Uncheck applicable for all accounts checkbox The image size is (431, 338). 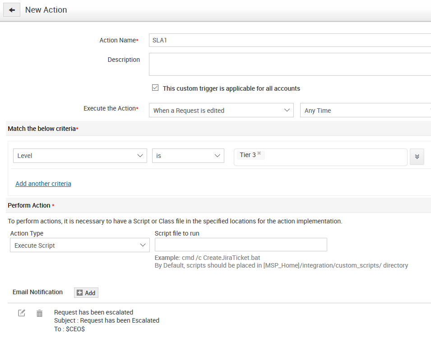(155, 88)
